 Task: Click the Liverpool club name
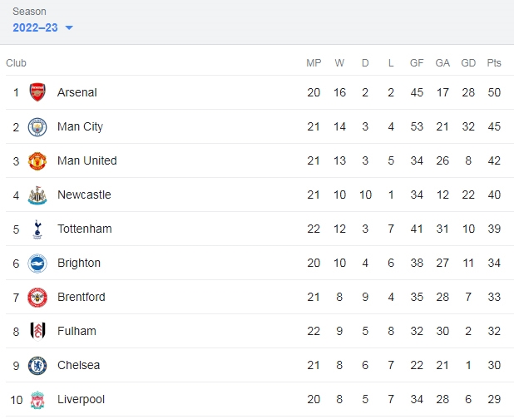[81, 399]
